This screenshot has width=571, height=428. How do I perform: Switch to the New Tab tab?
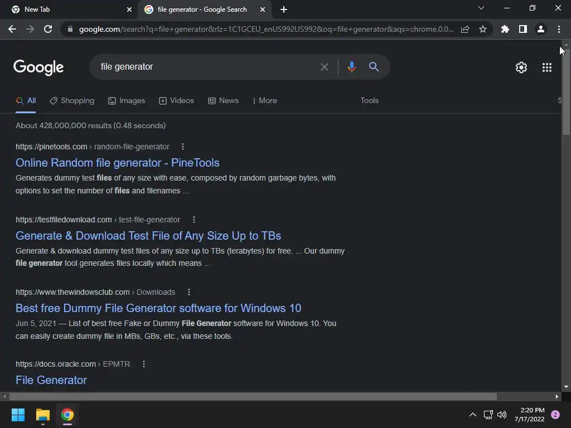[x=69, y=9]
